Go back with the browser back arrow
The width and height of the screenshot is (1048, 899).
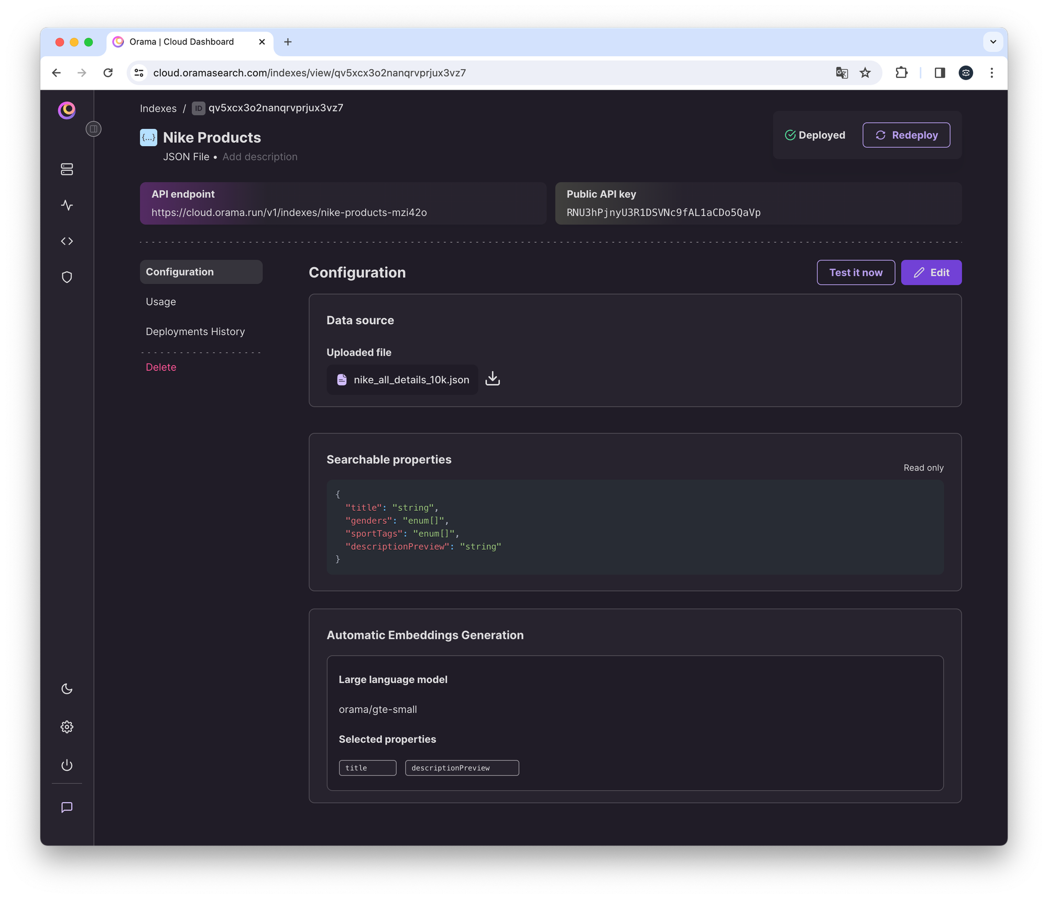click(x=57, y=73)
